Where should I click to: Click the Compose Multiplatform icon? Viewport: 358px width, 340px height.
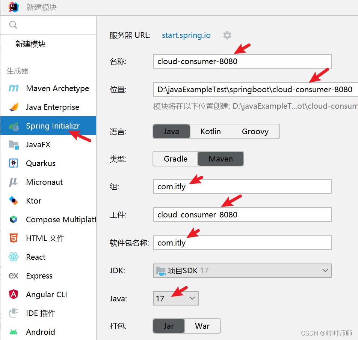tap(14, 219)
